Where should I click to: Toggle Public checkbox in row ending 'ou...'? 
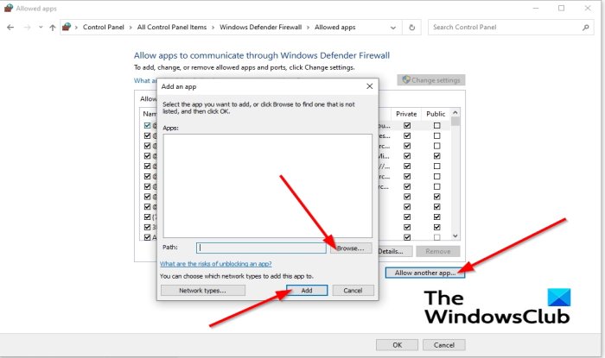click(x=436, y=125)
